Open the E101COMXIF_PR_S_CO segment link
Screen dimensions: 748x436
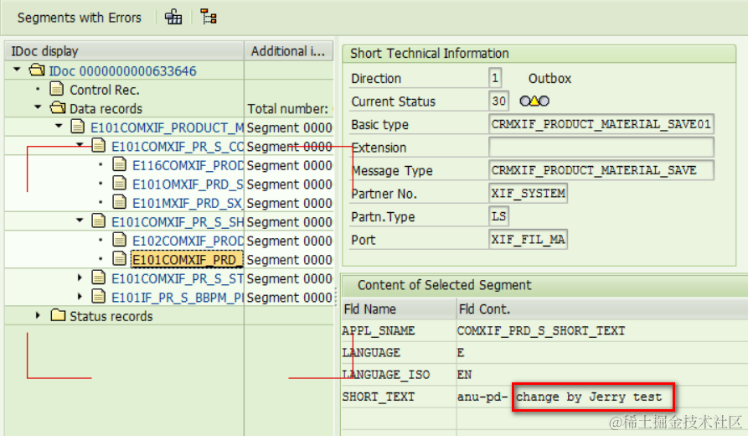pyautogui.click(x=177, y=147)
